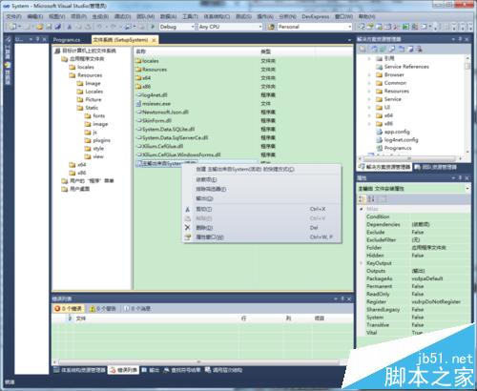Viewport: 477px width, 391px height.
Task: Click the scissors Cut icon in context menu
Action: tap(188, 209)
